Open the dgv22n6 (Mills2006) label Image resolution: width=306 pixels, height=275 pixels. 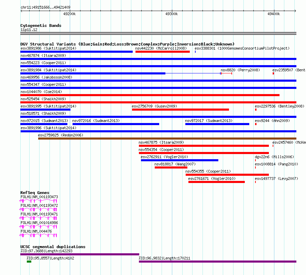tap(274, 157)
